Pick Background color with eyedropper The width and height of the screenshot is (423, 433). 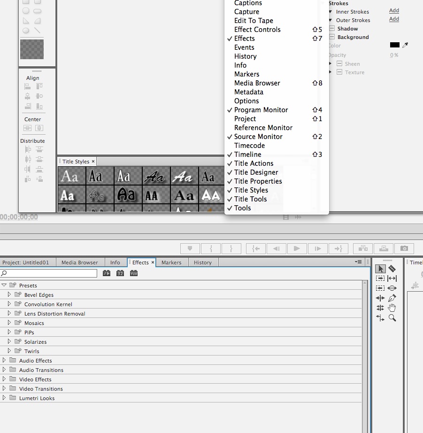point(405,45)
